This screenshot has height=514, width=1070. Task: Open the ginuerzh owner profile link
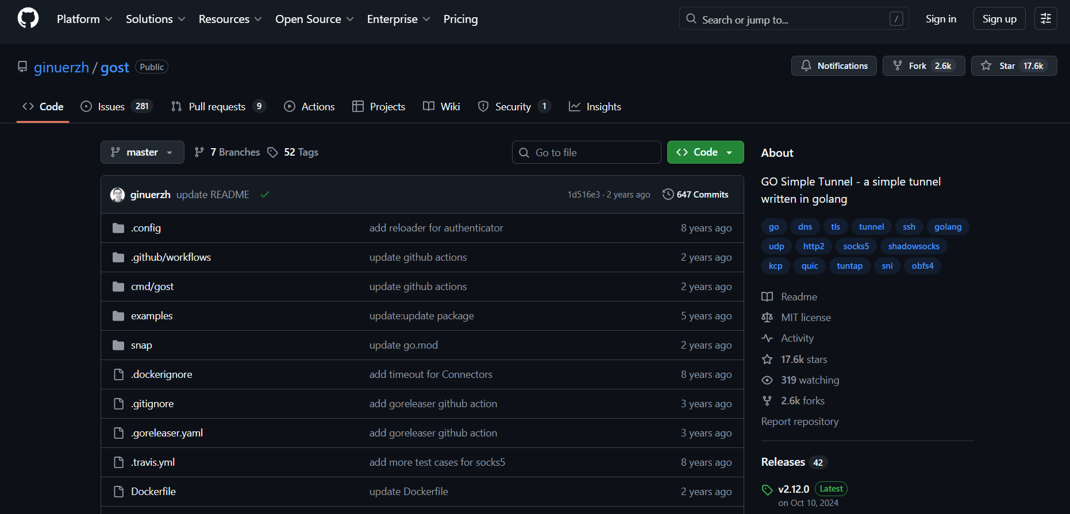coord(61,68)
